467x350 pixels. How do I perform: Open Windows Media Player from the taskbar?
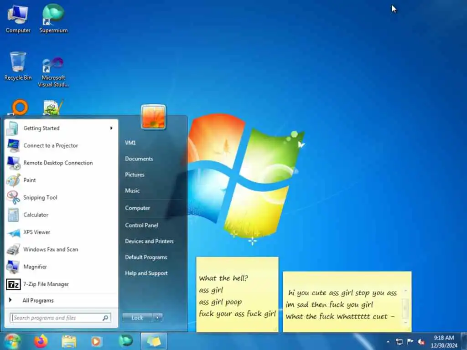(97, 341)
